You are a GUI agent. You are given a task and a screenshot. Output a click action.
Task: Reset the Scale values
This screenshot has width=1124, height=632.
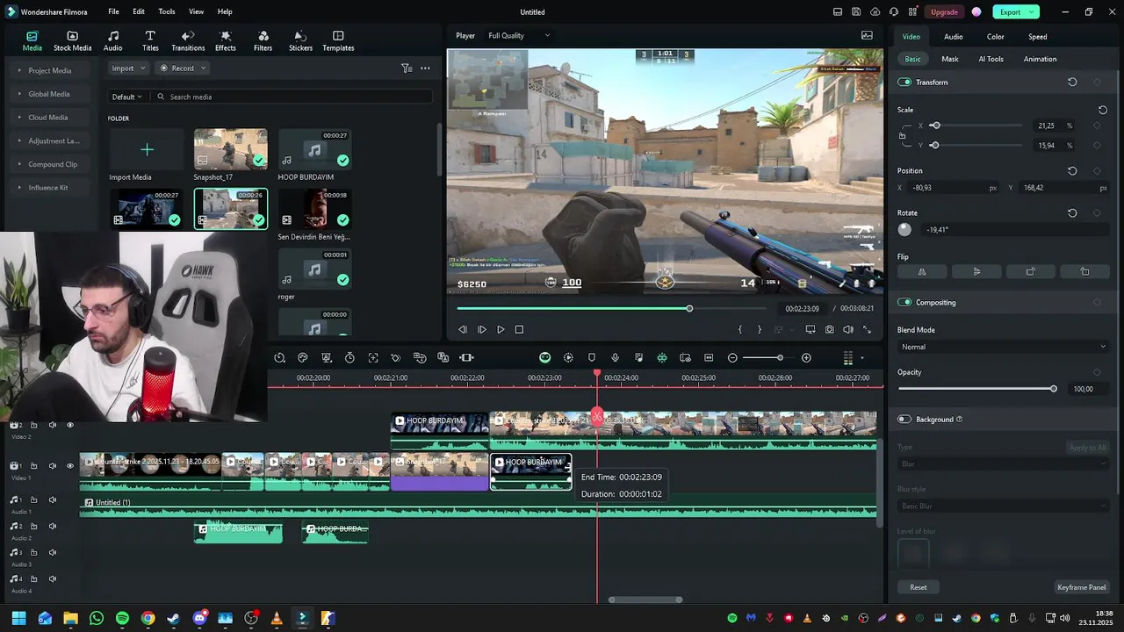1102,110
